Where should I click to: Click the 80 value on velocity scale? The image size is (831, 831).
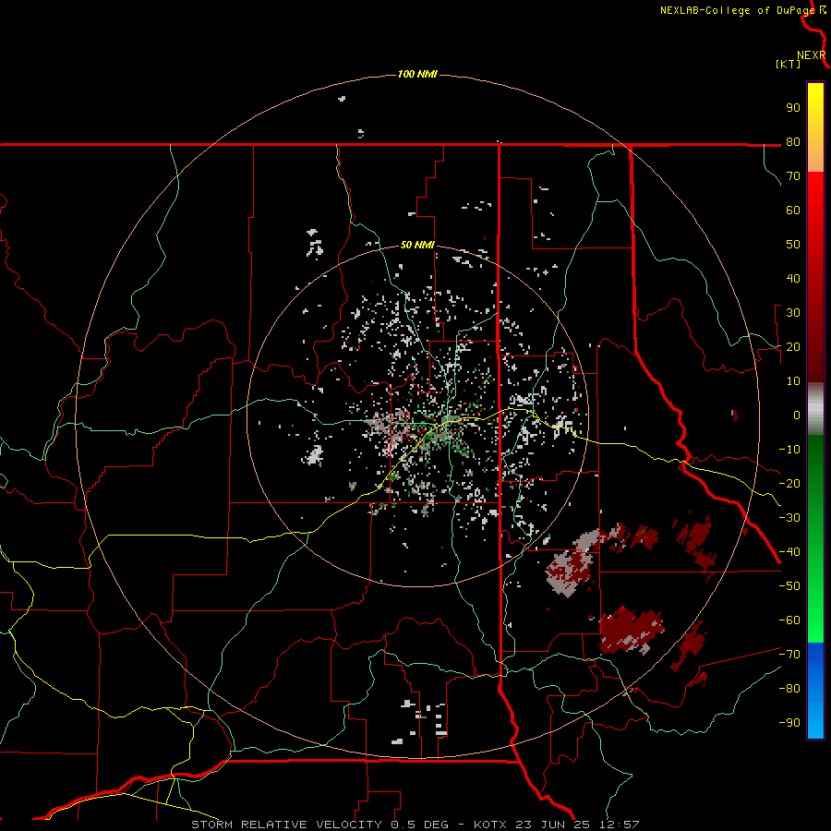(793, 142)
